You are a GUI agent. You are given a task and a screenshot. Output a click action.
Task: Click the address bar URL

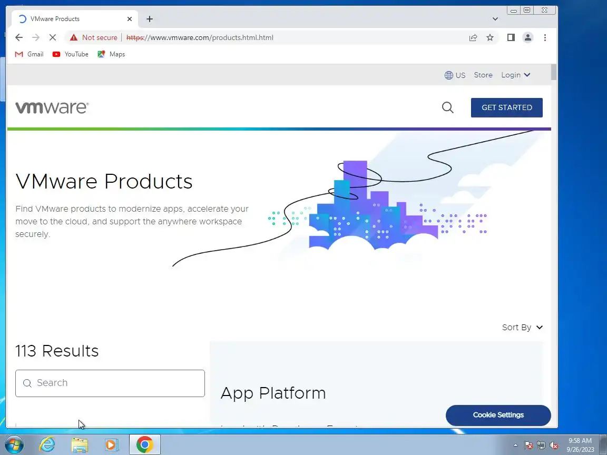point(200,37)
